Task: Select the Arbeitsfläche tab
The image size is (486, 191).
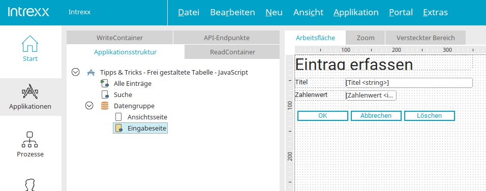Action: (315, 38)
